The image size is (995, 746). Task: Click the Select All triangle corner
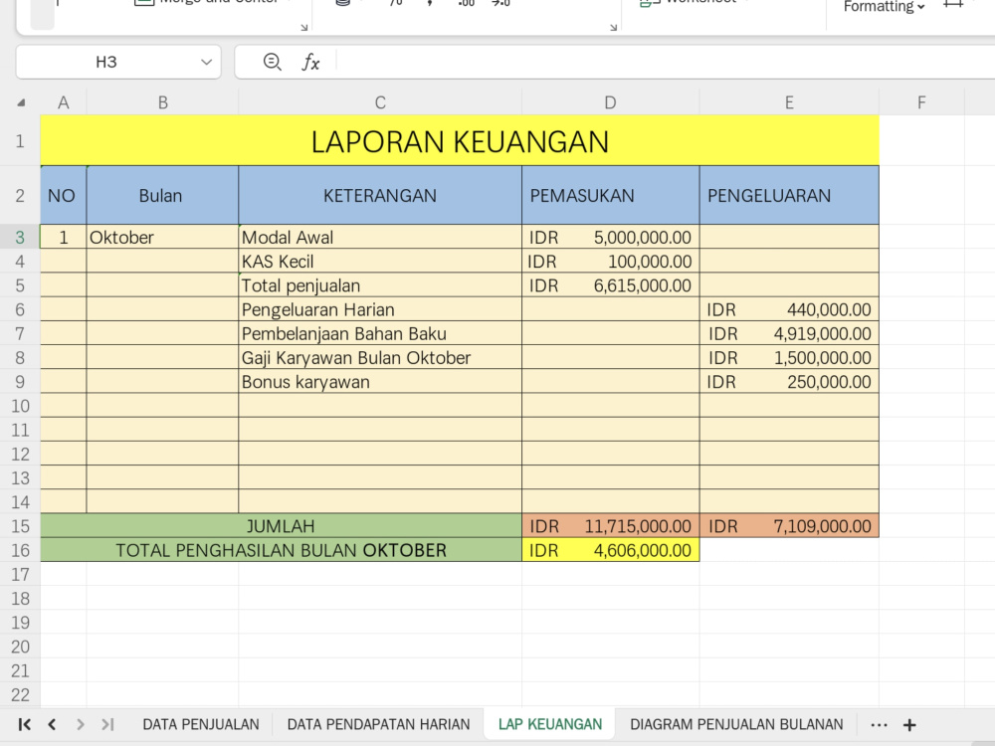pyautogui.click(x=21, y=102)
